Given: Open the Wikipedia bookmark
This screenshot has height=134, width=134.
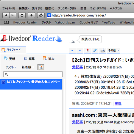Looking at the screenshot, I should coord(127,23).
